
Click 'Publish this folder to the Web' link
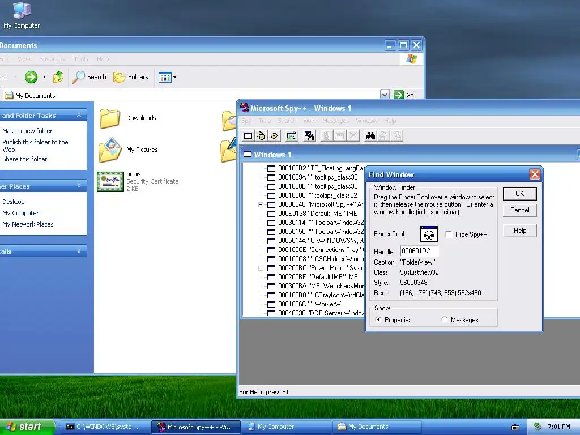point(35,146)
